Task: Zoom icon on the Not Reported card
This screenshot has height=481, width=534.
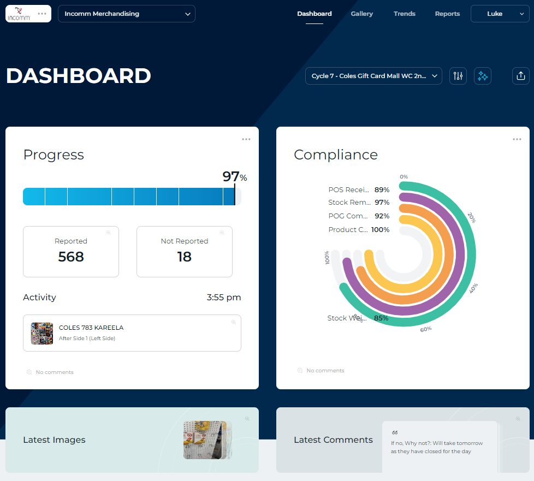Action: [x=222, y=233]
